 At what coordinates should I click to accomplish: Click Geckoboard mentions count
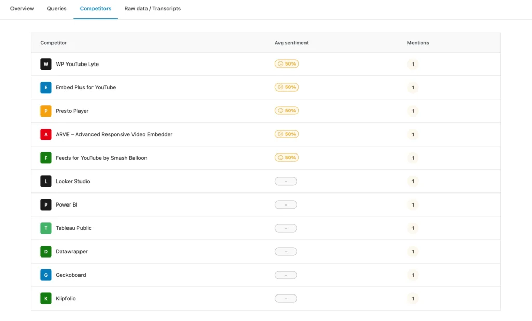point(413,275)
